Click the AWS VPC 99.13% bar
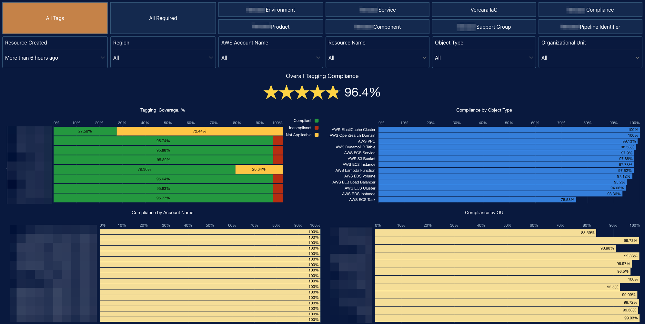This screenshot has width=645, height=324. click(508, 141)
